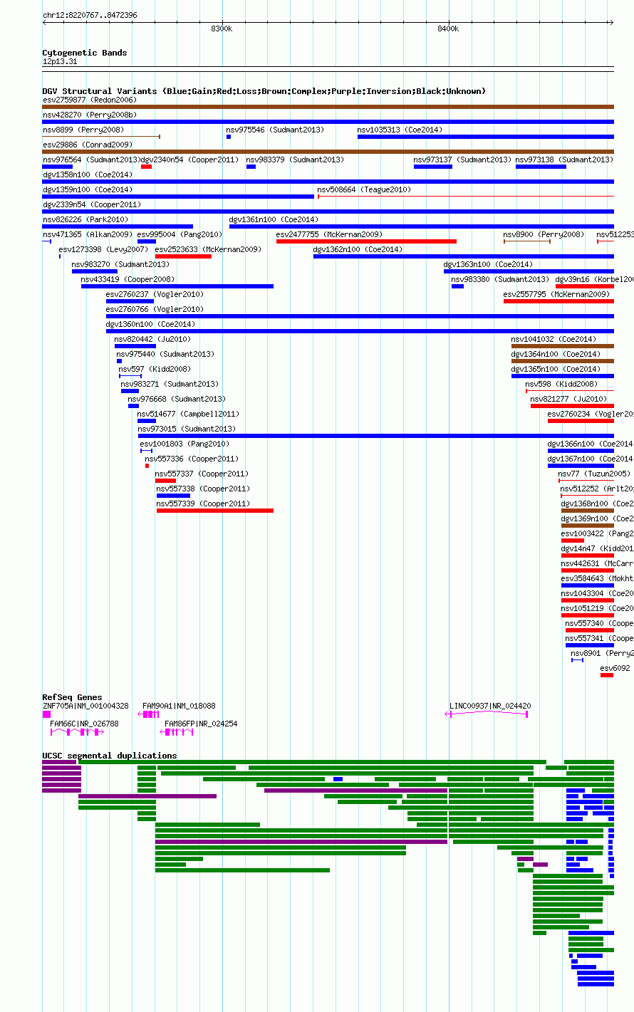Click the nsv975546 (Sudmant2013) label
Viewport: 634px width, 1012px height.
coord(275,130)
